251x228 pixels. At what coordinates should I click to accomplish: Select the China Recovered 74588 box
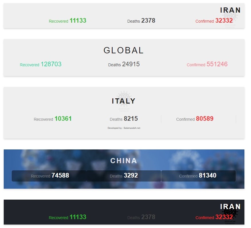[49, 176]
